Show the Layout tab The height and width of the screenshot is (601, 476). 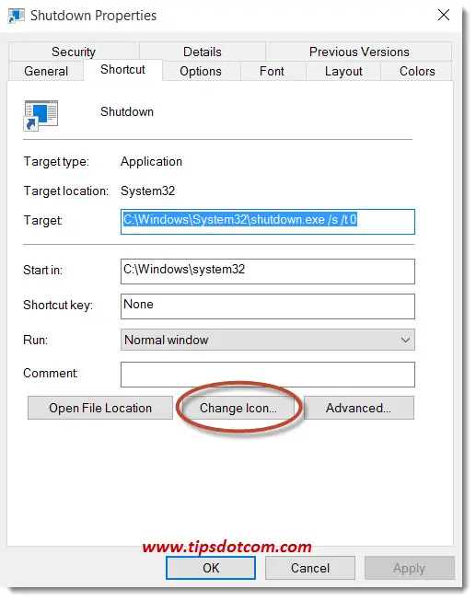click(343, 71)
